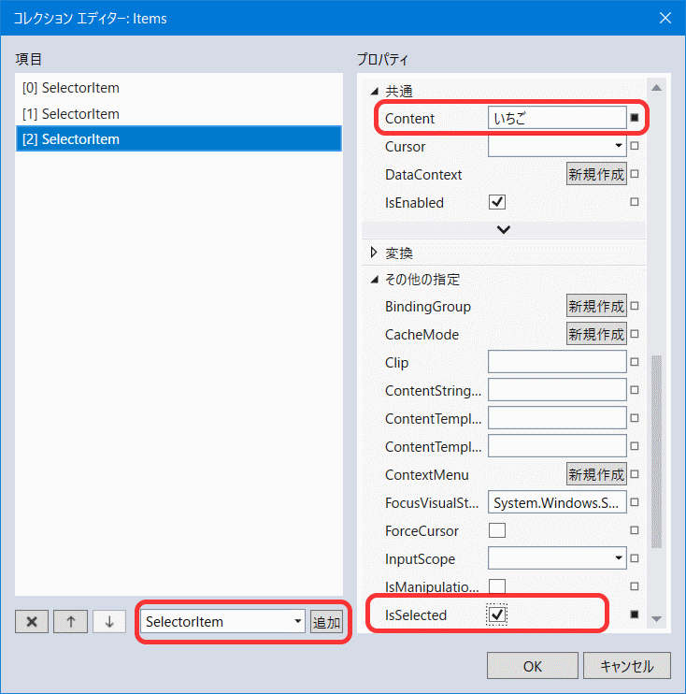686x694 pixels.
Task: Click the IsSelected property label
Action: (416, 614)
